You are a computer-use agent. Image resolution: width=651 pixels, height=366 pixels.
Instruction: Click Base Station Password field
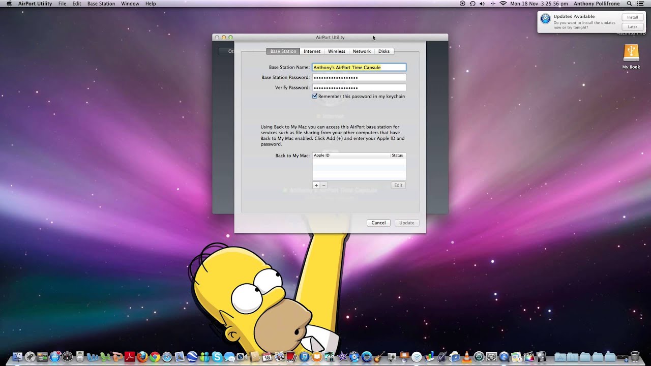coord(359,77)
